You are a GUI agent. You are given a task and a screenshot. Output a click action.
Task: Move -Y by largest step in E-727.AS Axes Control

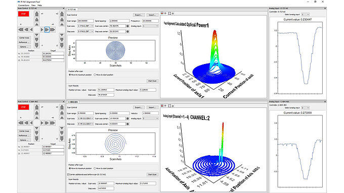[x=36, y=45]
